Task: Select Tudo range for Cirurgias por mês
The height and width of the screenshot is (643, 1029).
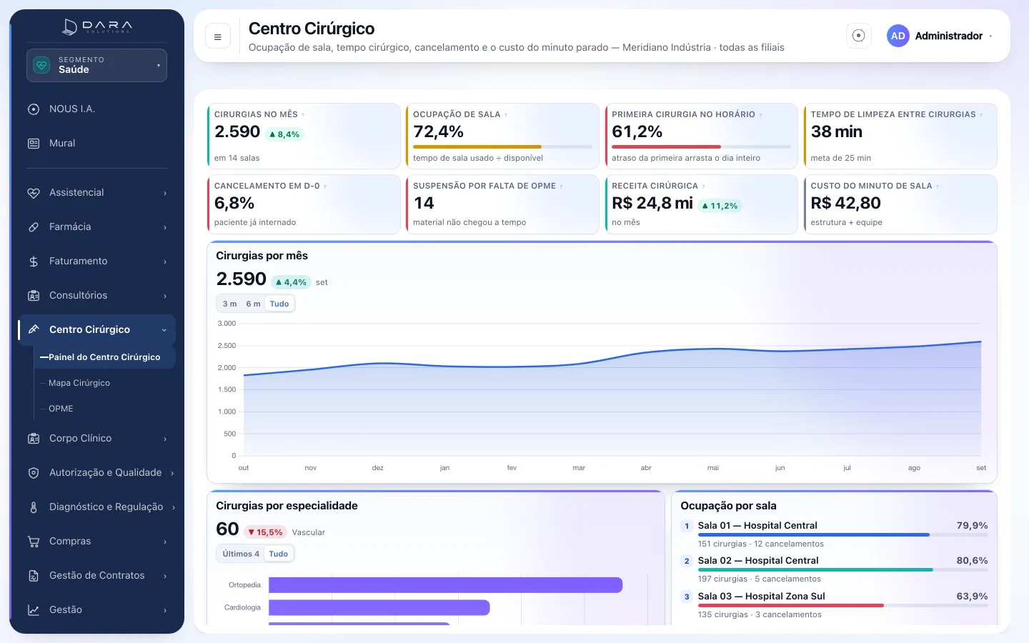Action: (279, 304)
